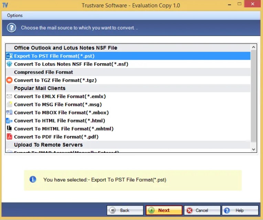Image resolution: width=263 pixels, height=220 pixels.
Task: Minimize the Trustvare window
Action: pyautogui.click(x=230, y=4)
